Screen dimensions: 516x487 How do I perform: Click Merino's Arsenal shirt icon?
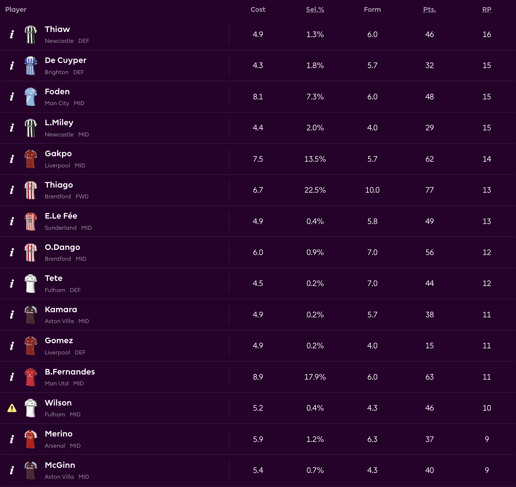tap(31, 439)
